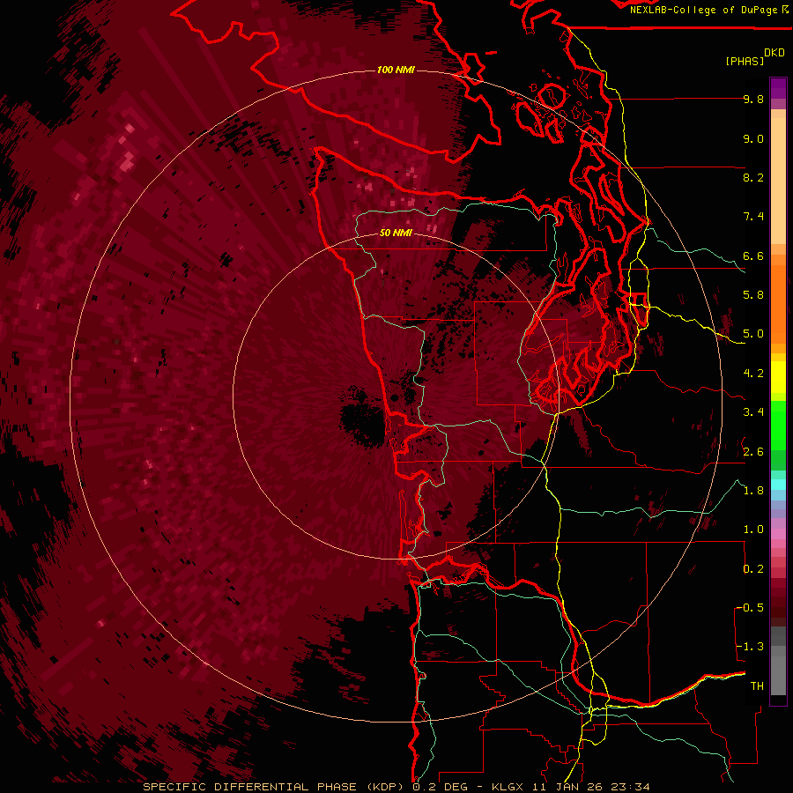Pick the yellow segment of color bar
Viewport: 793px width, 793px height.
(778, 377)
